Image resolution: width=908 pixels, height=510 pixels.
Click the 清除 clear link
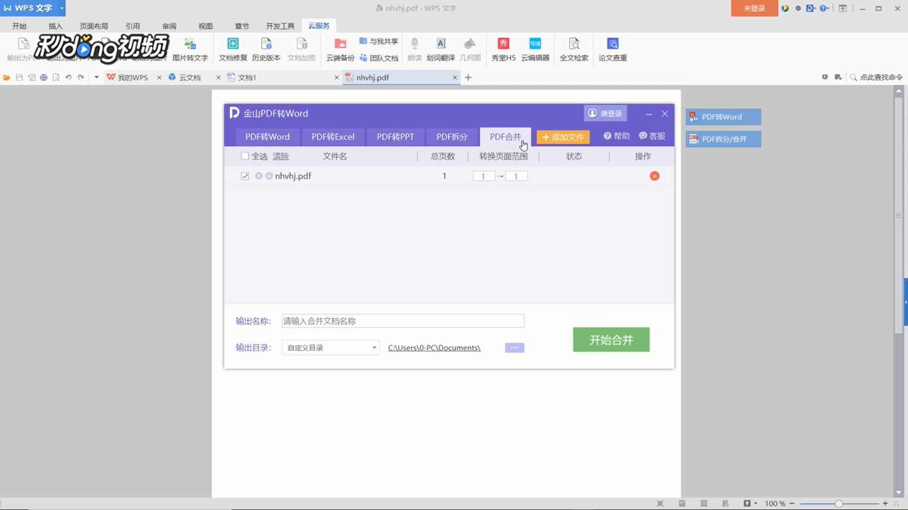point(281,156)
